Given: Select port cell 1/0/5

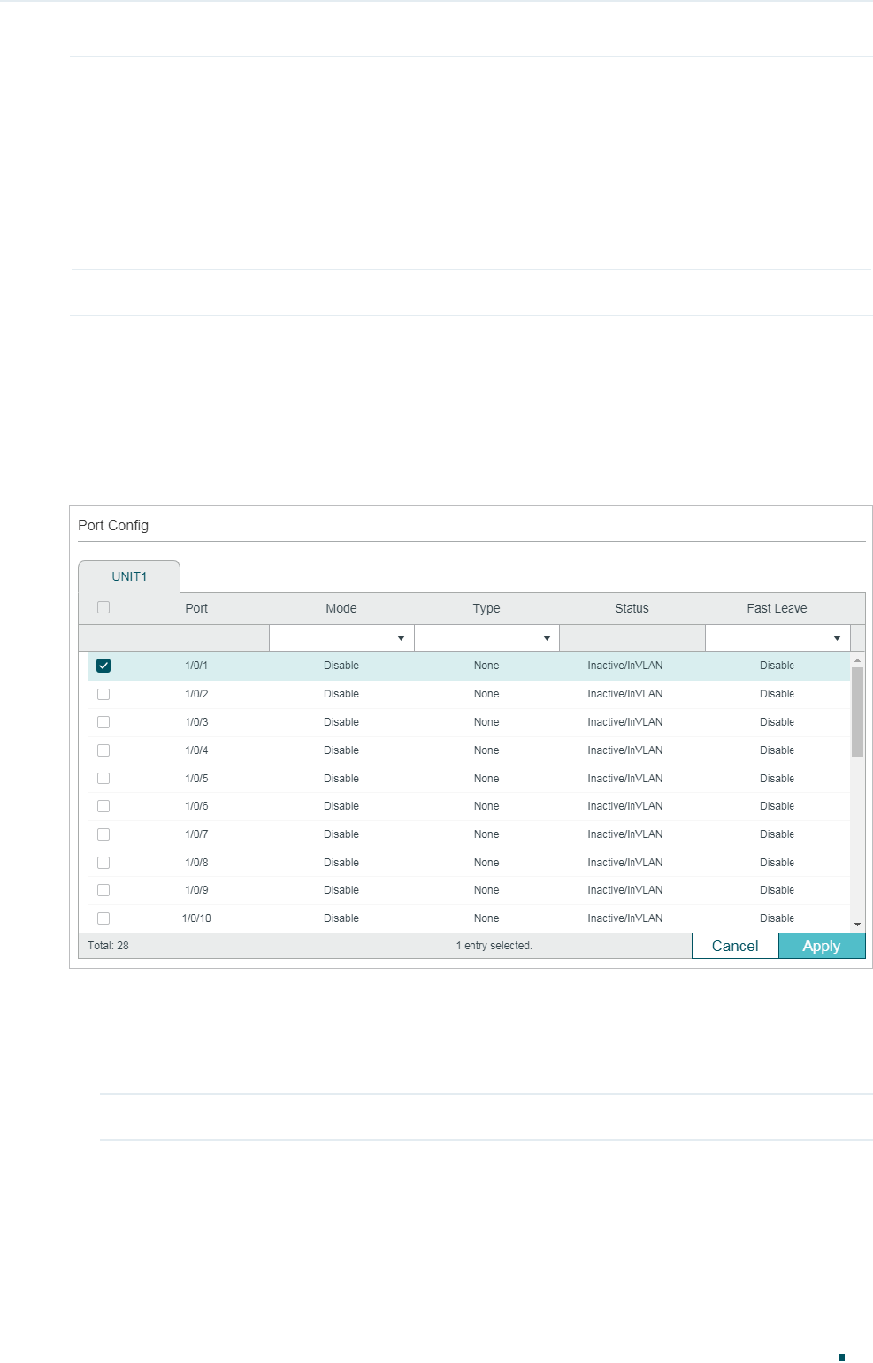Looking at the screenshot, I should coord(196,779).
